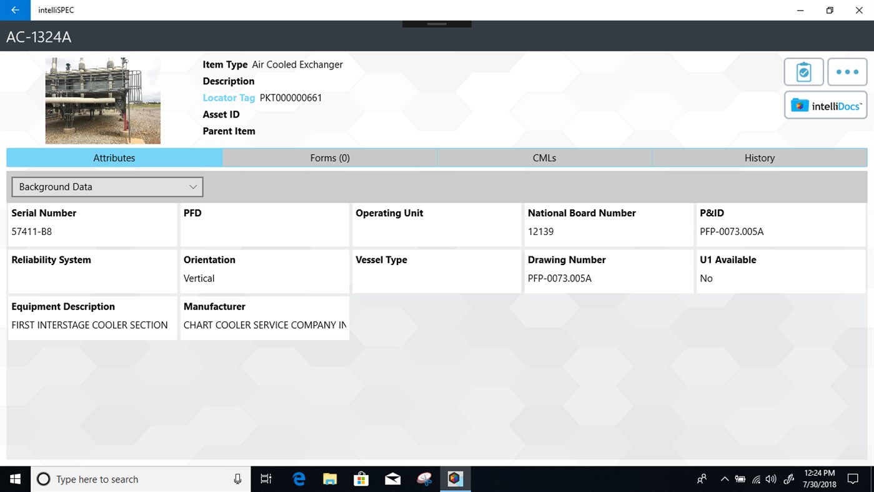Open the Background Data dropdown

coord(106,186)
